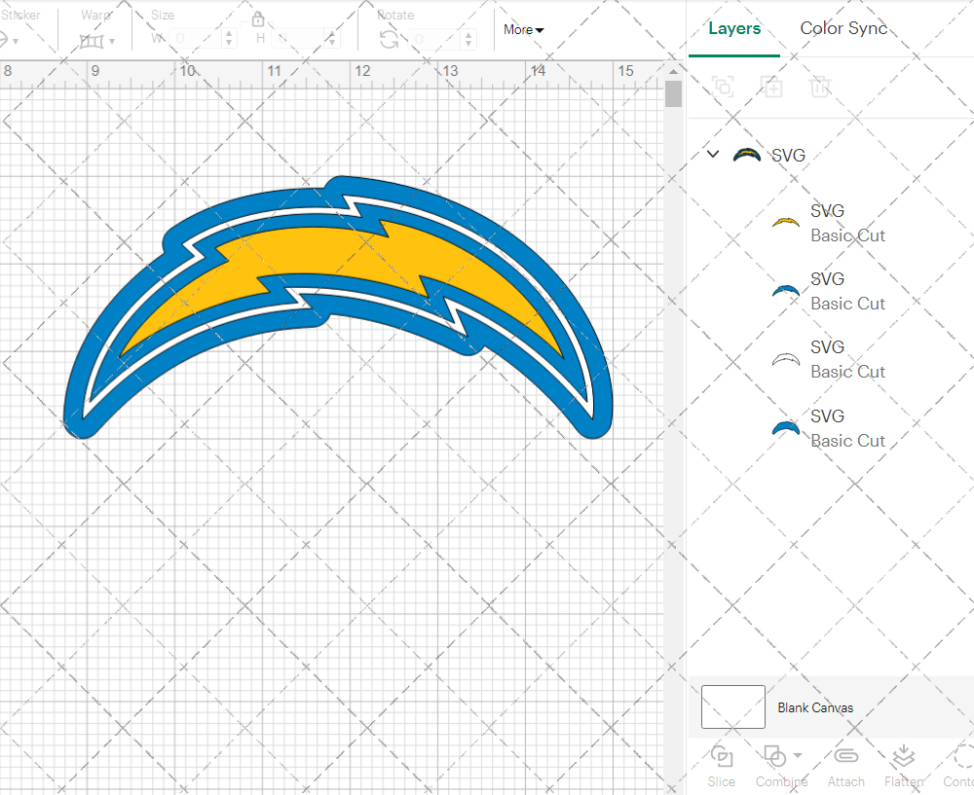Click the canvas scrollbar up arrow
Screen dimensions: 974x795
pos(673,71)
